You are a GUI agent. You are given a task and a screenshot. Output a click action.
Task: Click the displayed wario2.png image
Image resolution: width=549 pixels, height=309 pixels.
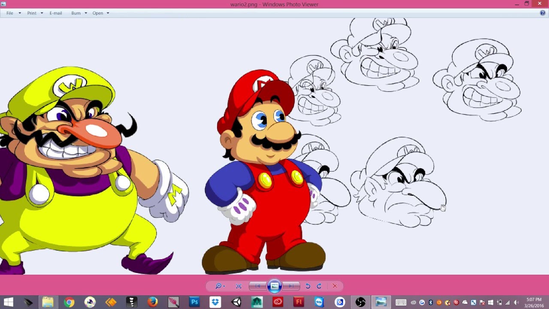tap(274, 146)
